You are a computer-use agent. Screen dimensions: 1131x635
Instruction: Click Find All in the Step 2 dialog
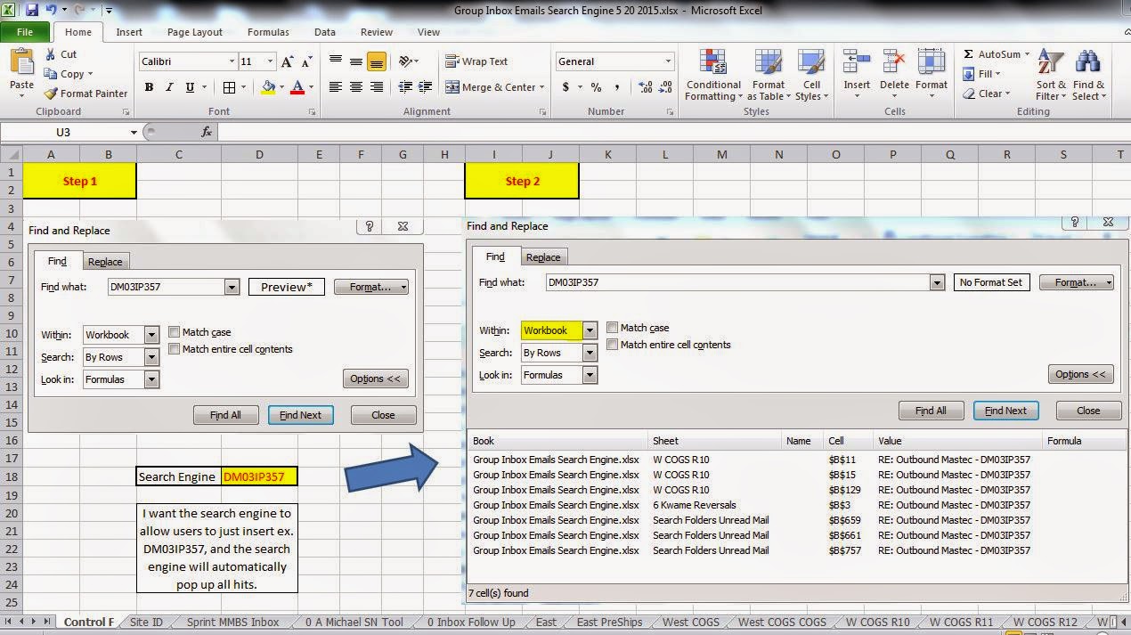[931, 411]
